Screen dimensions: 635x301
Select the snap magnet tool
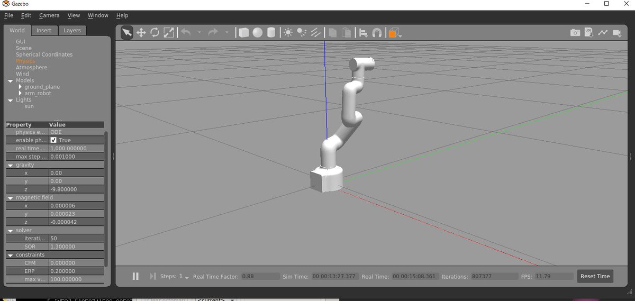click(x=377, y=33)
